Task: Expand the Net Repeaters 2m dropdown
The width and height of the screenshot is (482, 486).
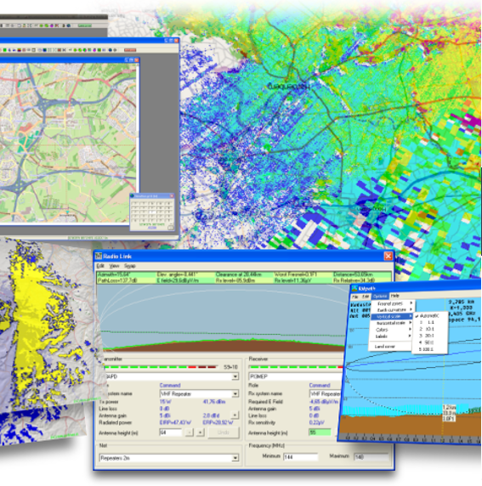Action: [235, 458]
